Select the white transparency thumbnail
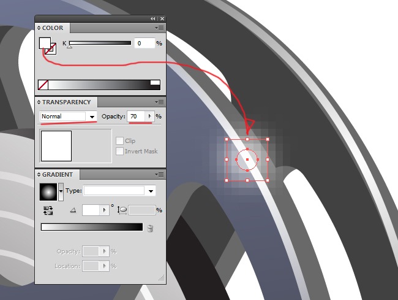 pos(56,146)
